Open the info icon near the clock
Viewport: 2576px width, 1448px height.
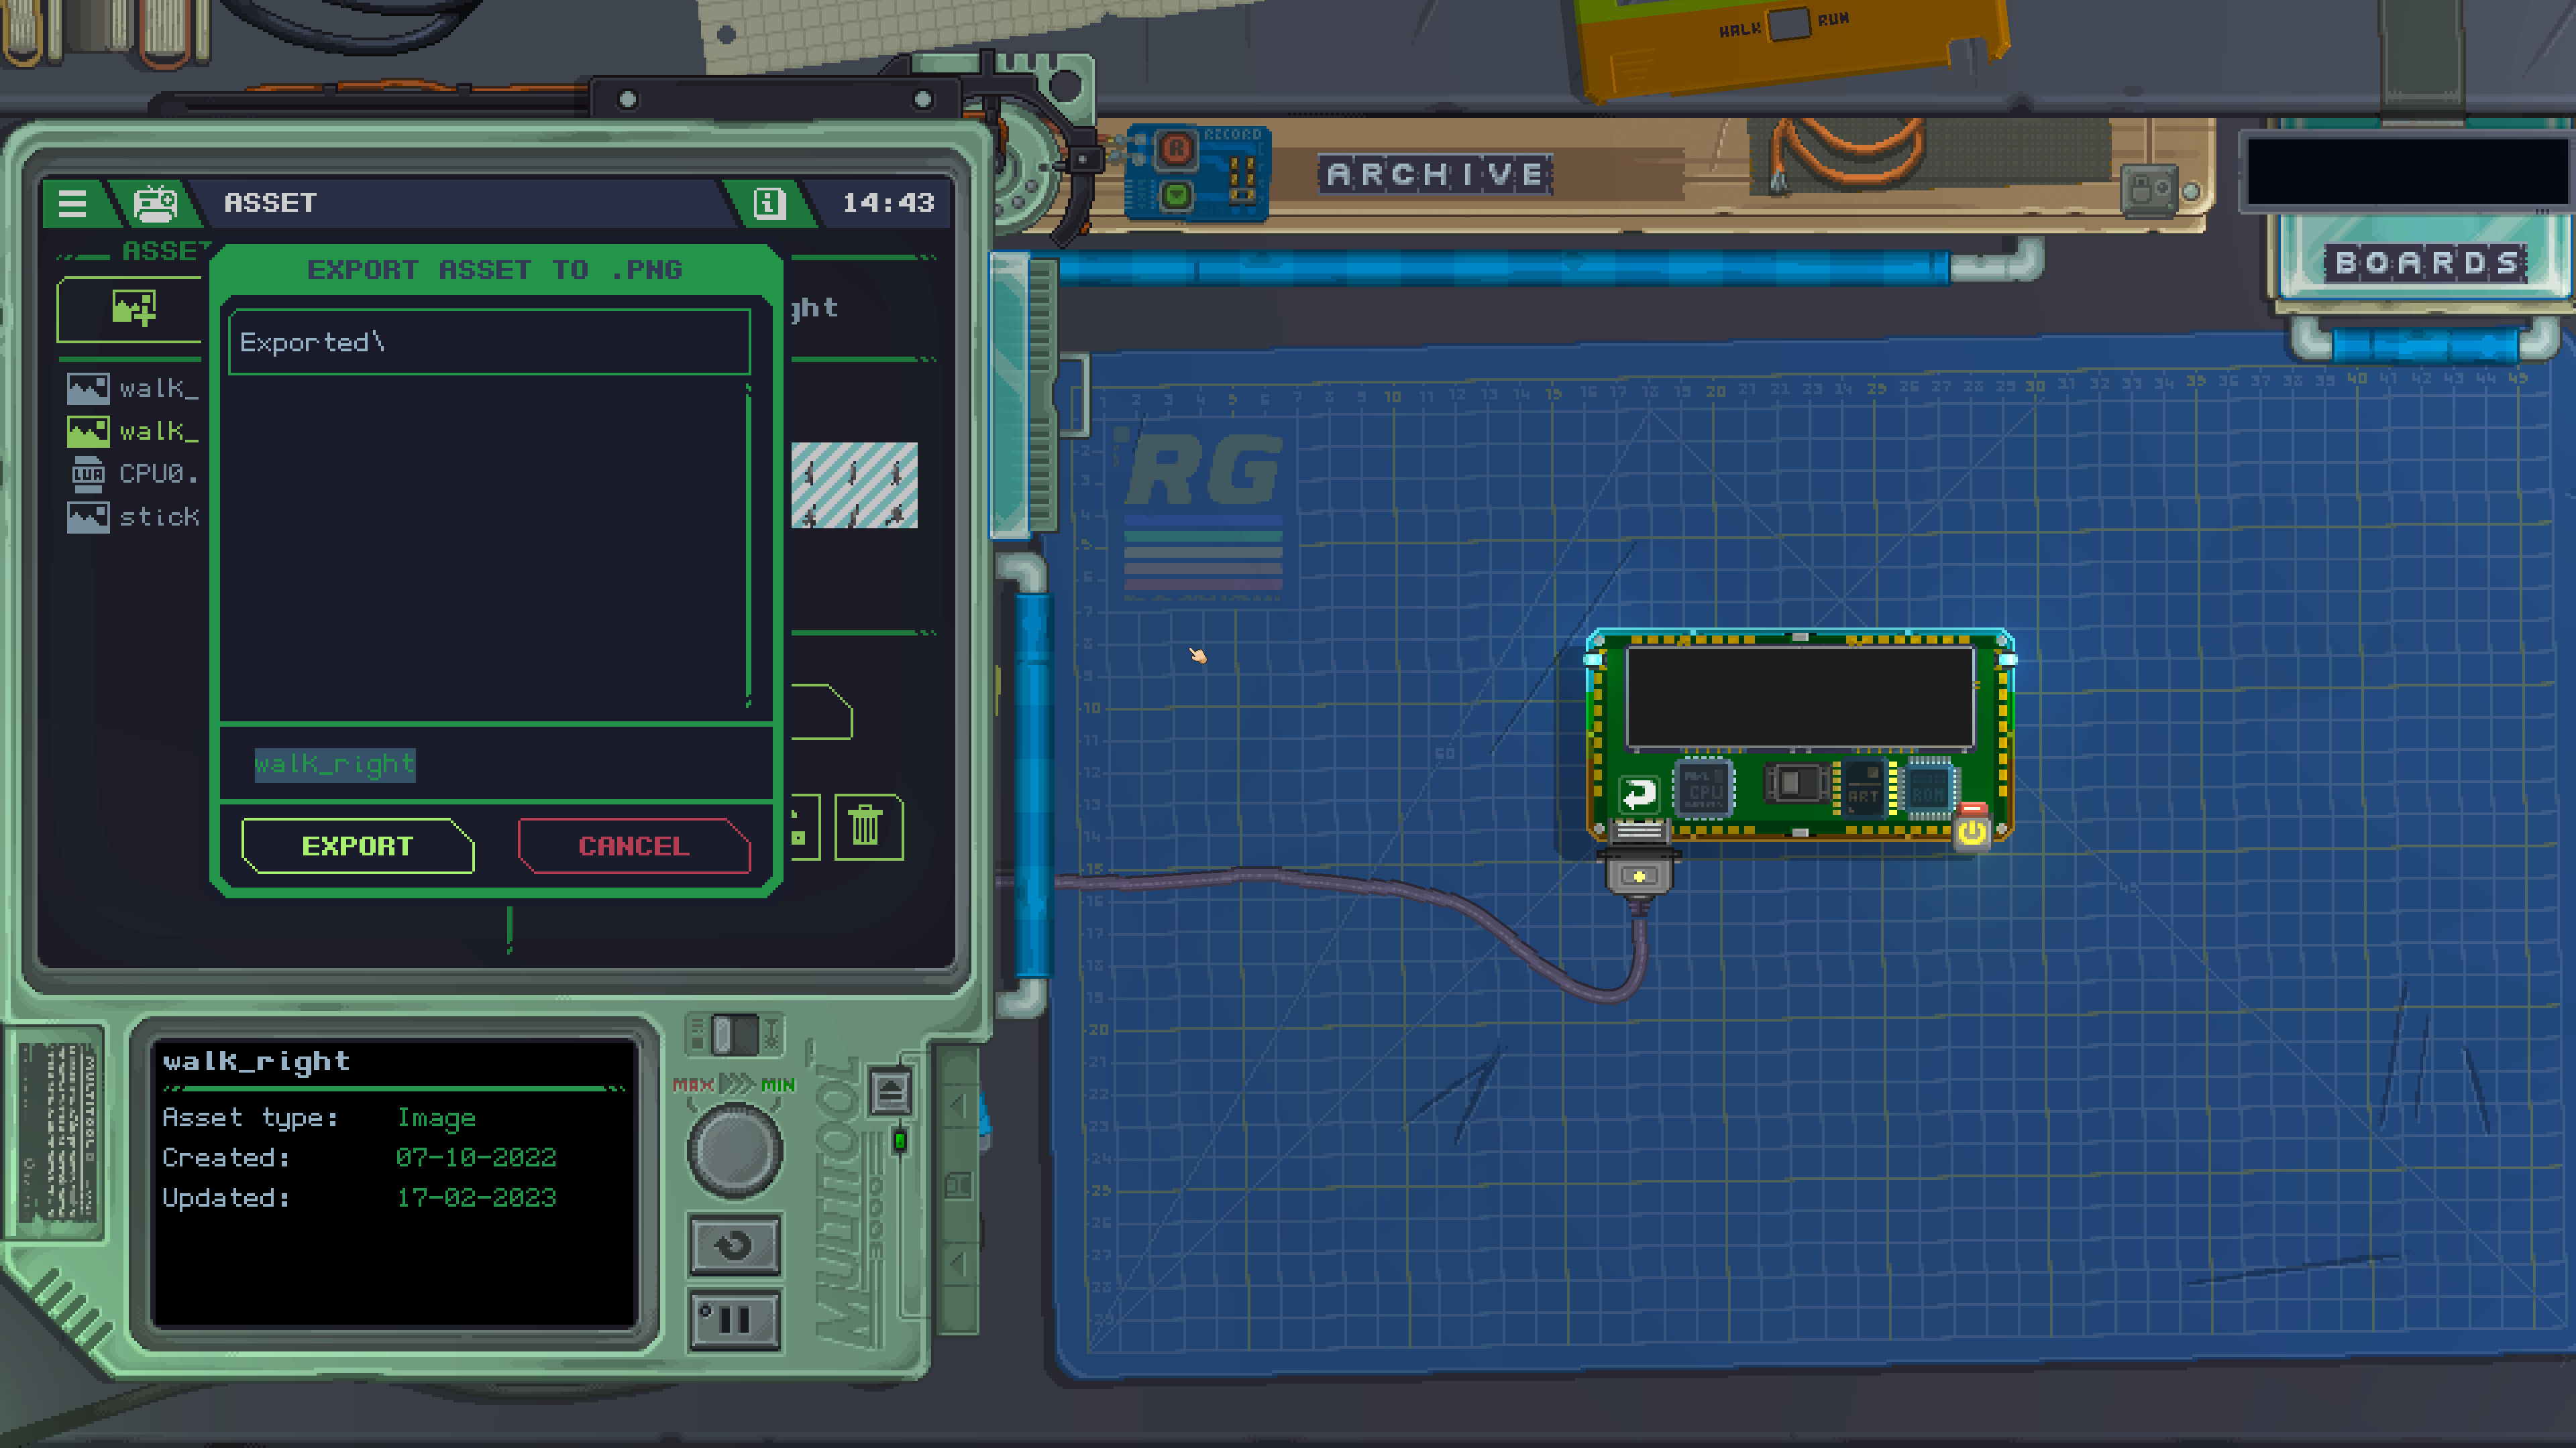coord(768,204)
